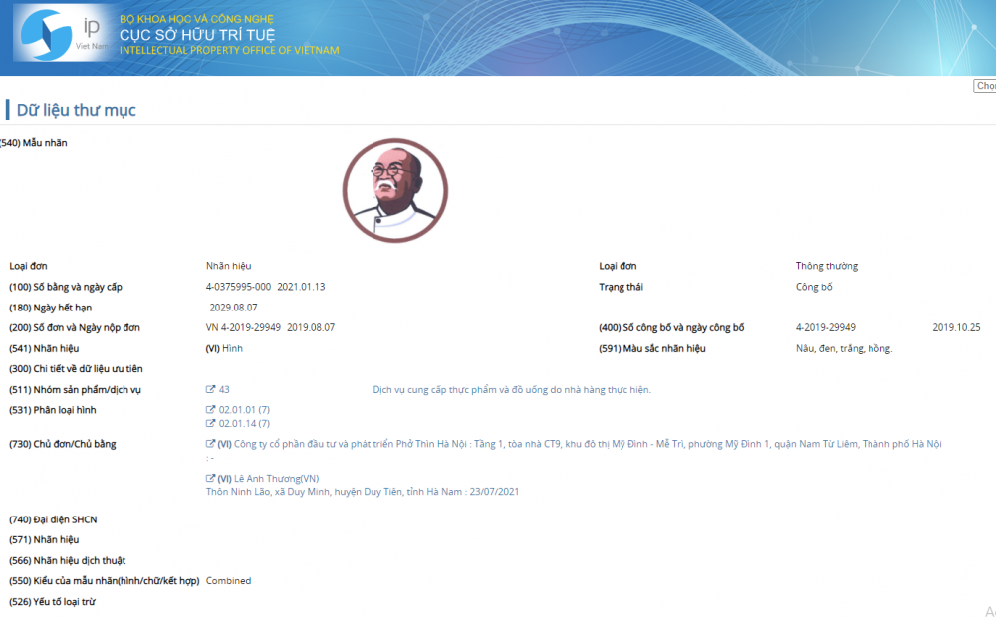The width and height of the screenshot is (996, 621).
Task: Click label (200) Số đơn và Ngày nộp đơn
Action: (75, 327)
